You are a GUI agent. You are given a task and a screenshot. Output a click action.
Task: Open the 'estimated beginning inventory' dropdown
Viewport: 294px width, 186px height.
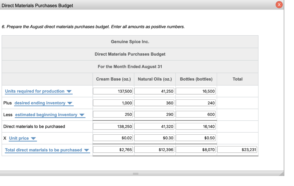pos(50,115)
